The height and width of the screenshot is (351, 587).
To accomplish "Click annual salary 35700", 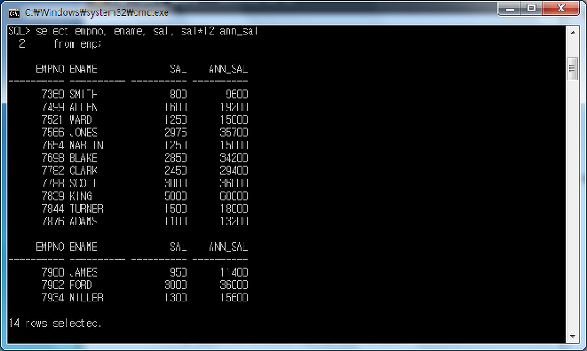I will 234,133.
